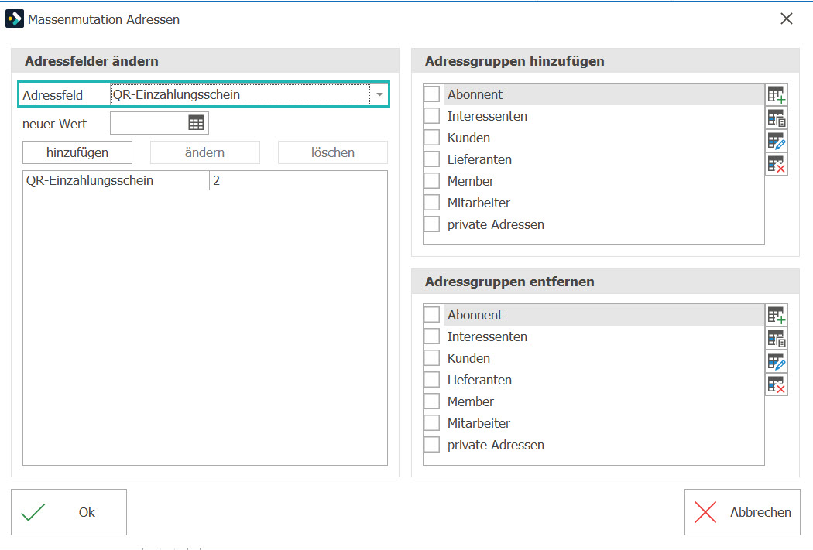Image resolution: width=813 pixels, height=550 pixels.
Task: Open the grid picker in neuer Wert field
Action: [x=196, y=123]
